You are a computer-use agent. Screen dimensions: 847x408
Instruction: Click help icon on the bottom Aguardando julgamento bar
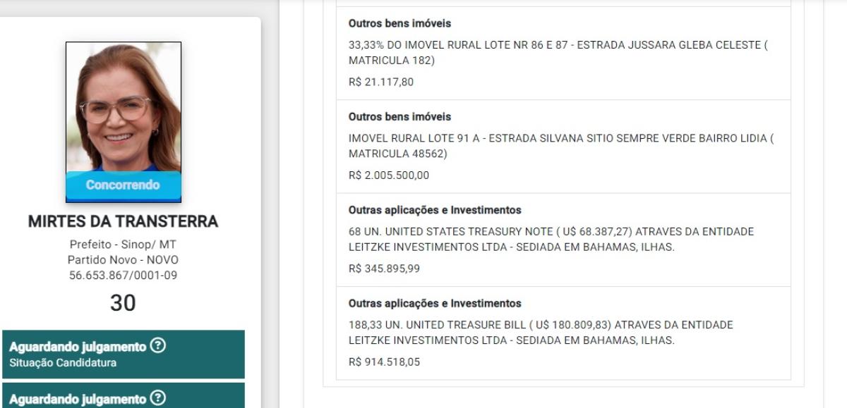(159, 399)
